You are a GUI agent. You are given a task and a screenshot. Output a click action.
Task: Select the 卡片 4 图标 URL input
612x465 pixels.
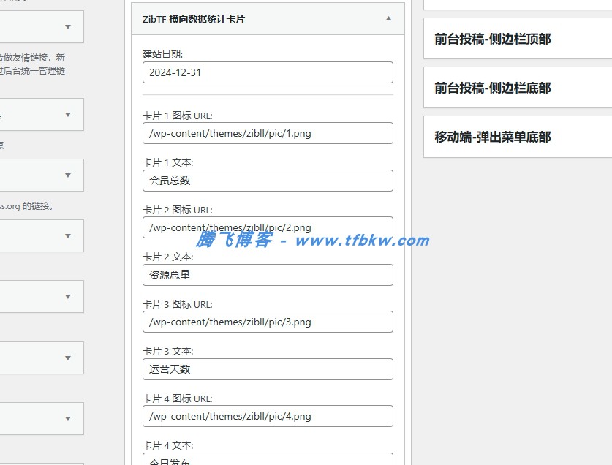267,416
